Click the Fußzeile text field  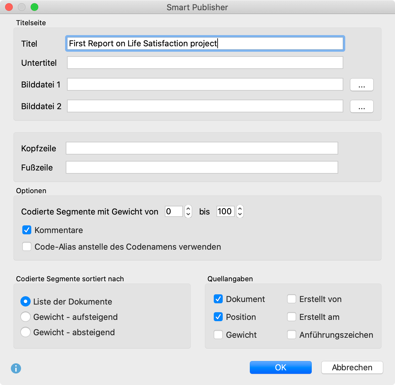(x=202, y=167)
